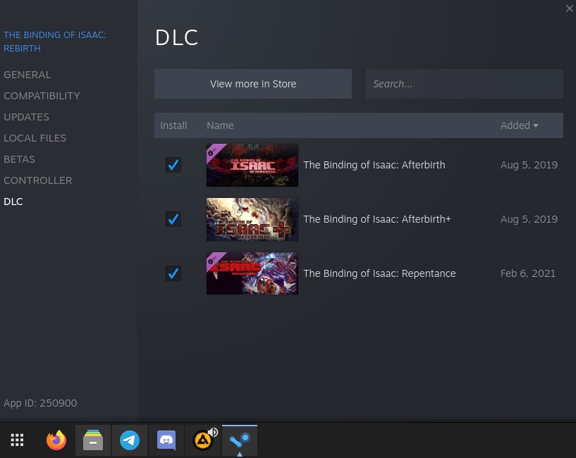Viewport: 576px width, 458px height.
Task: Select 'The Binding of Isaac: Afterbirth+' name text
Action: tap(377, 219)
